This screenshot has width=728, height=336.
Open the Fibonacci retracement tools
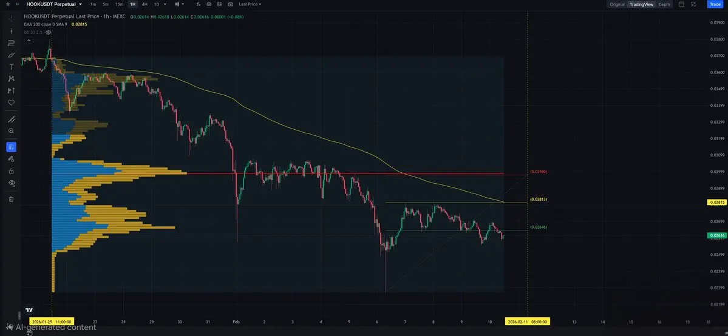pyautogui.click(x=12, y=42)
